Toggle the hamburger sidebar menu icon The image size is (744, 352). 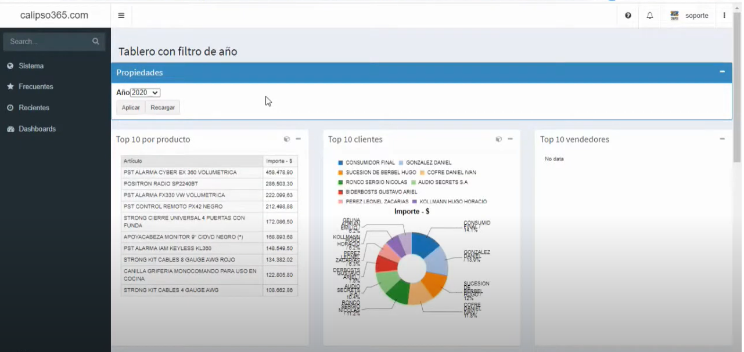(121, 16)
